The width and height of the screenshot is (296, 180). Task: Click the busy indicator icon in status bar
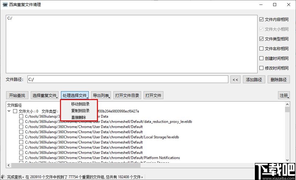click(3, 177)
